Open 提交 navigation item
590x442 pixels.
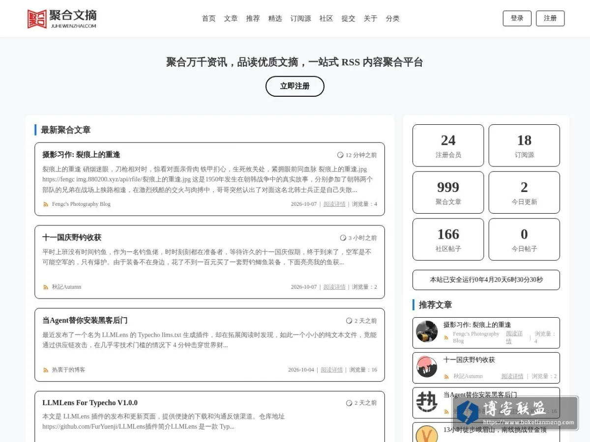(x=348, y=19)
